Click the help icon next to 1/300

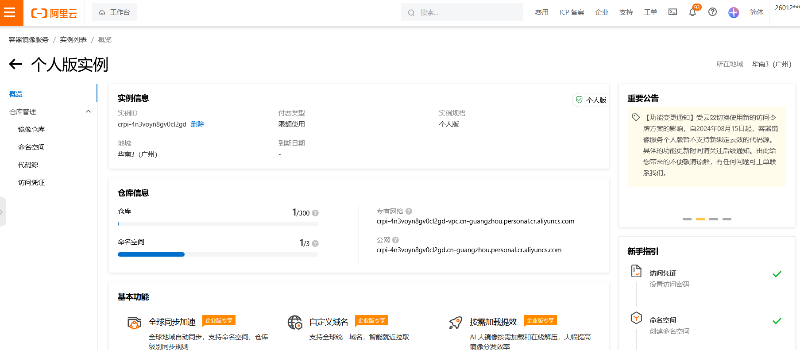click(x=315, y=213)
